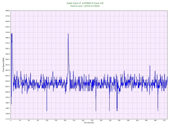This screenshot has width=170, height=127.
Task: Click the 120 tick on the time axis
Action: click(47, 120)
